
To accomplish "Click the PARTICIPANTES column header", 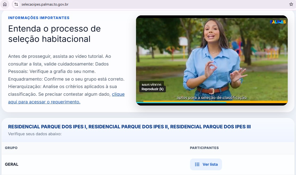I will (204, 148).
